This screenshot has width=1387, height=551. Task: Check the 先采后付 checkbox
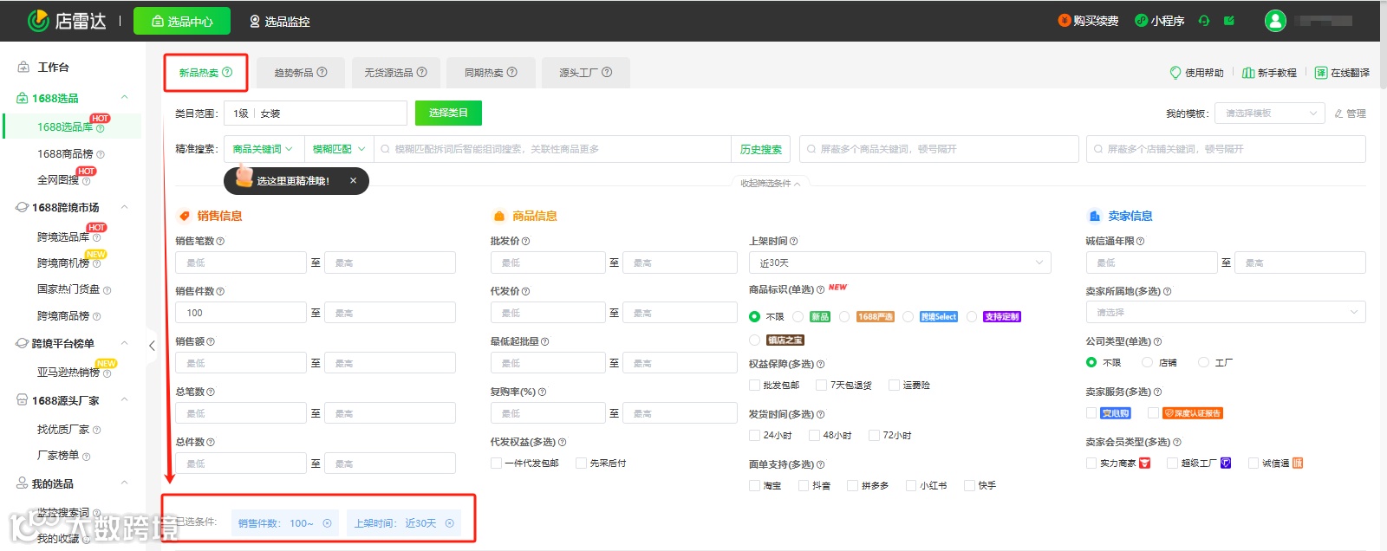coord(581,463)
